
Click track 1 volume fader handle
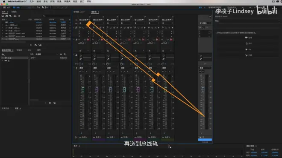point(83,89)
